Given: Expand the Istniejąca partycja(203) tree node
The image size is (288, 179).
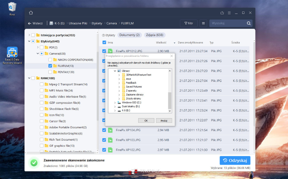Looking at the screenshot, I should point(29,35).
